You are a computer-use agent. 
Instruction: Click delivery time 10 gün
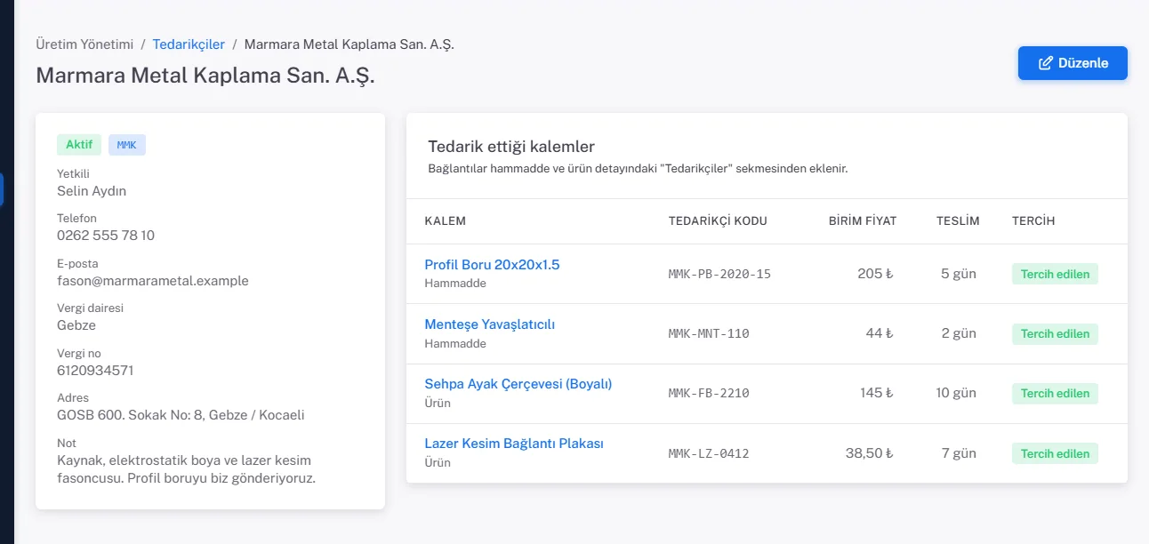pyautogui.click(x=956, y=393)
